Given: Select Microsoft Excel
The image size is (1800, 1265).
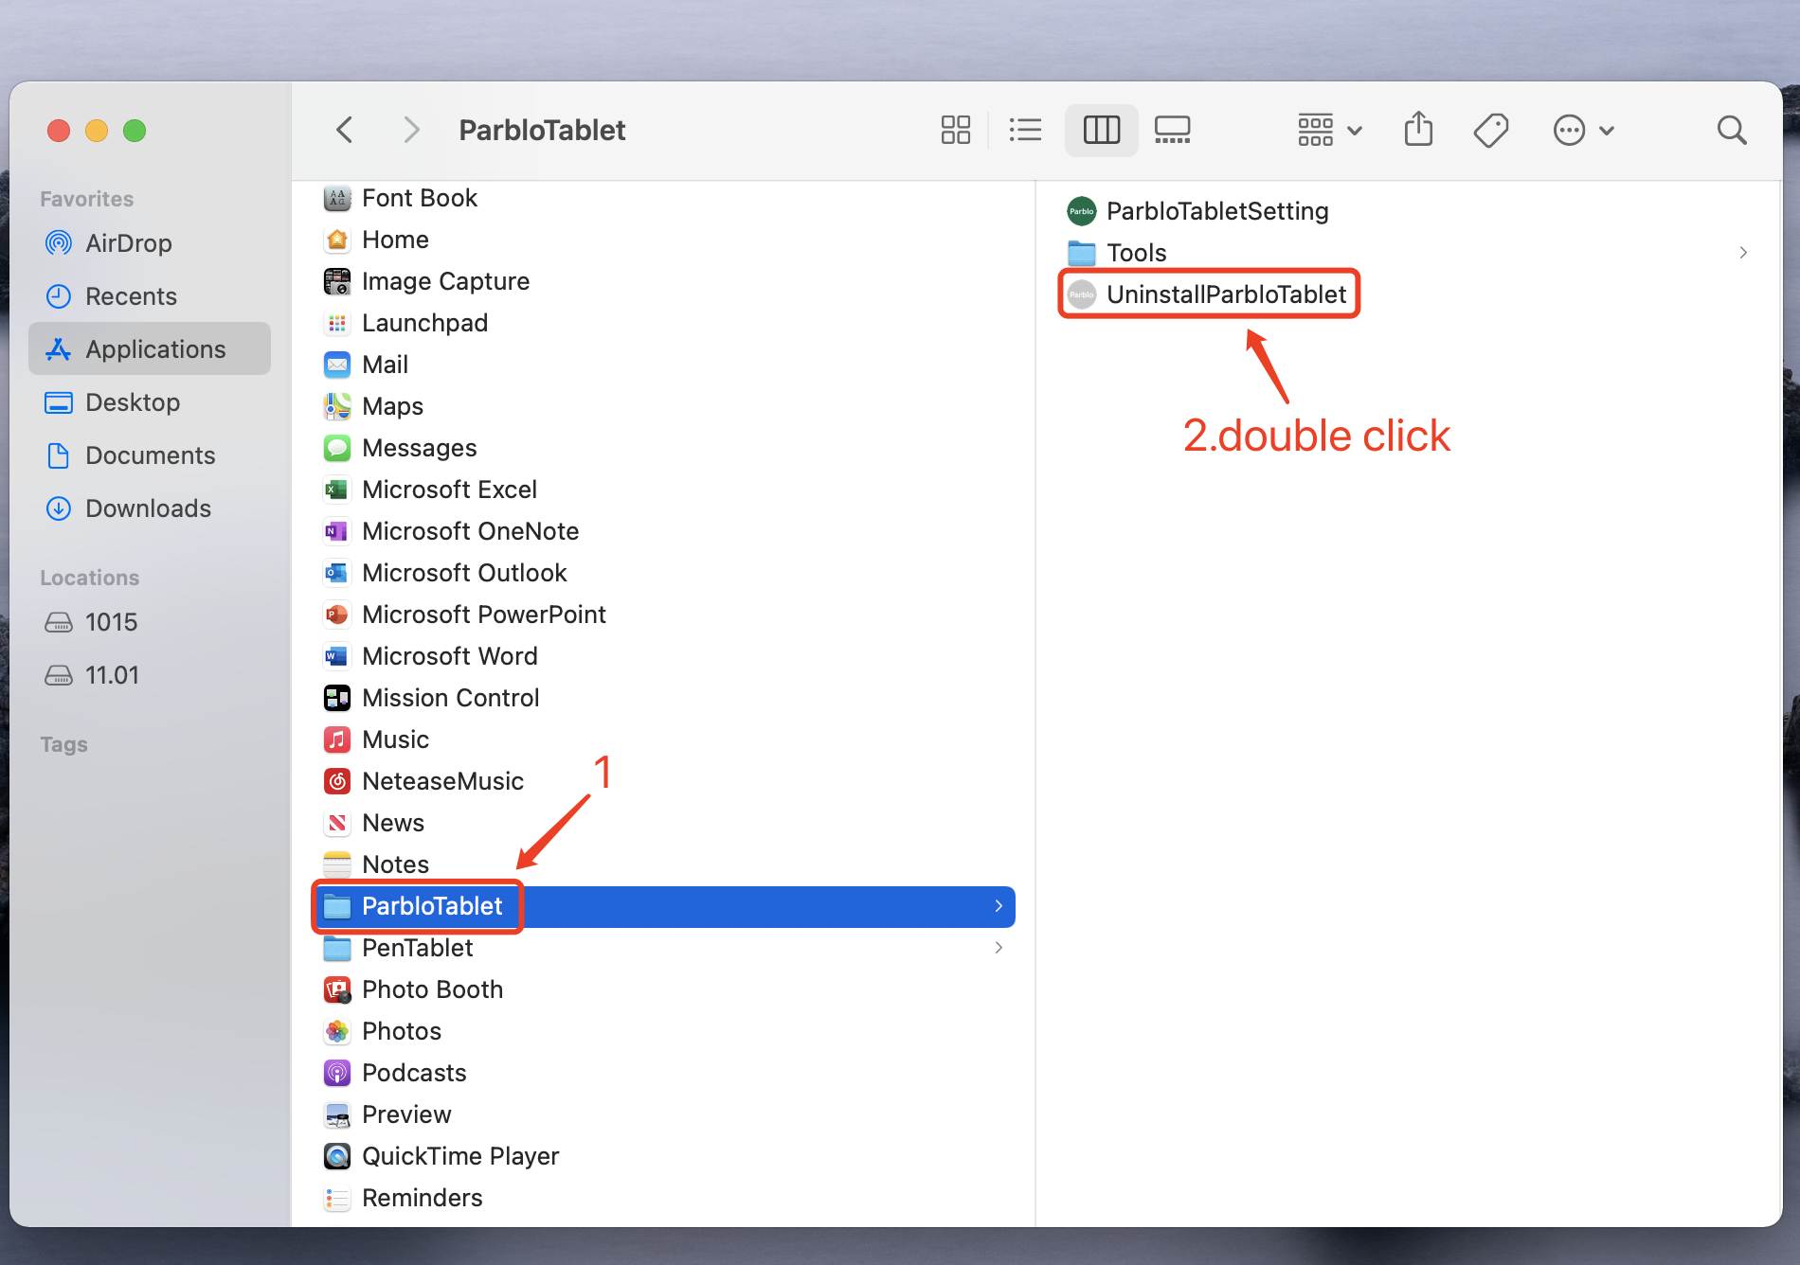Looking at the screenshot, I should tap(664, 490).
